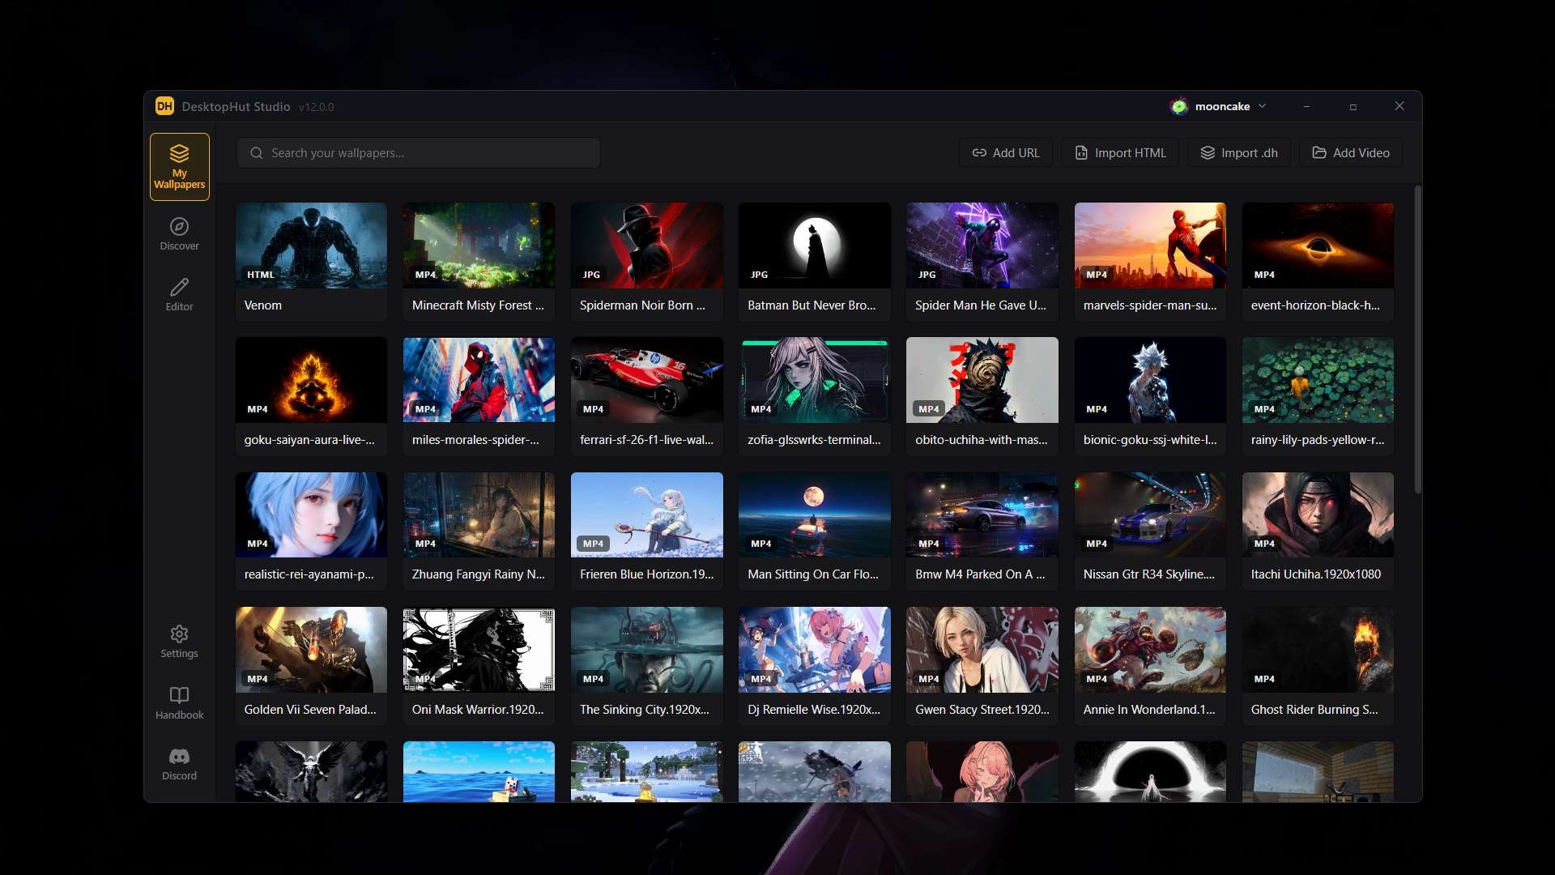Click the mooncake profile avatar
The width and height of the screenshot is (1555, 875).
pos(1179,106)
